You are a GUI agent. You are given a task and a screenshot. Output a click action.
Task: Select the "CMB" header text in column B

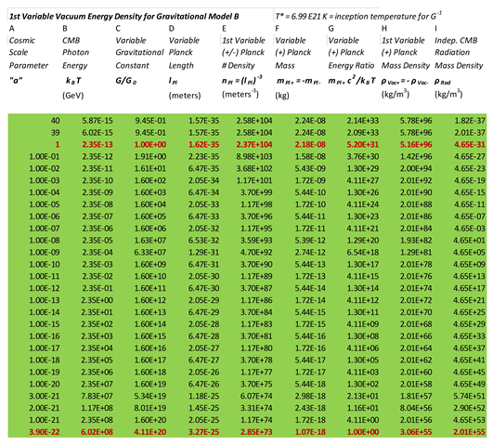[71, 40]
